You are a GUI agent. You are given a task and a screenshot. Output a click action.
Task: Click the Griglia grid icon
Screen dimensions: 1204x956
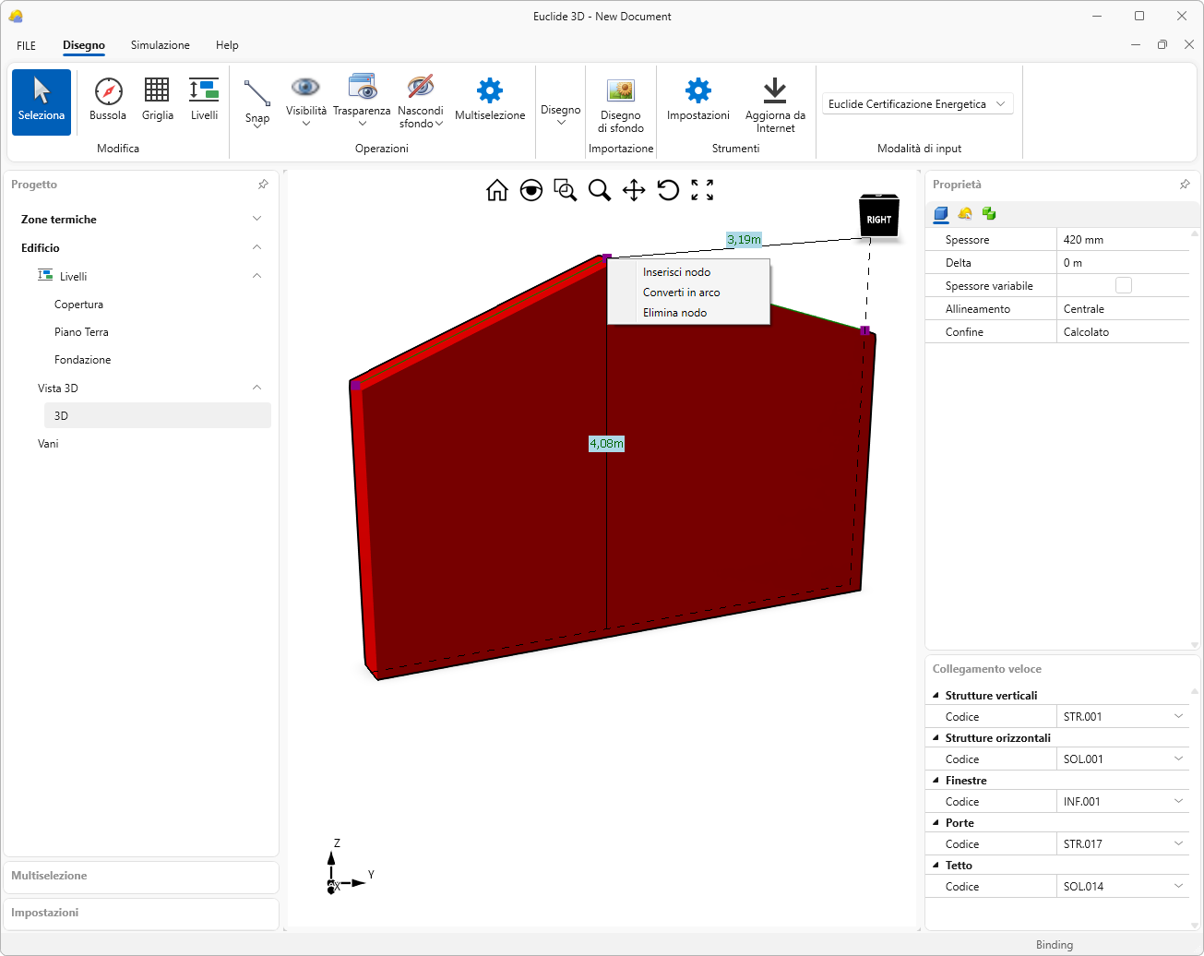[x=157, y=100]
